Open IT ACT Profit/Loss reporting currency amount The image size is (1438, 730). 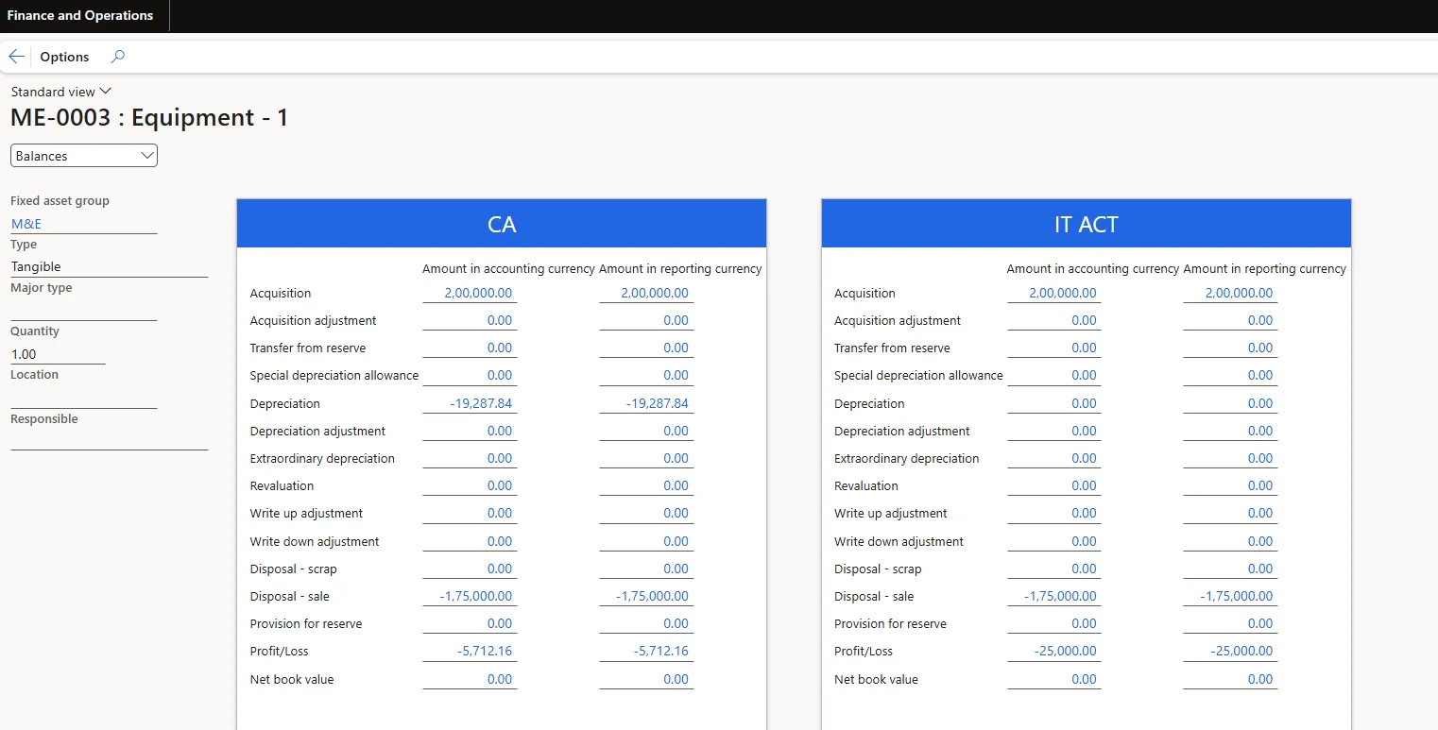(x=1230, y=651)
